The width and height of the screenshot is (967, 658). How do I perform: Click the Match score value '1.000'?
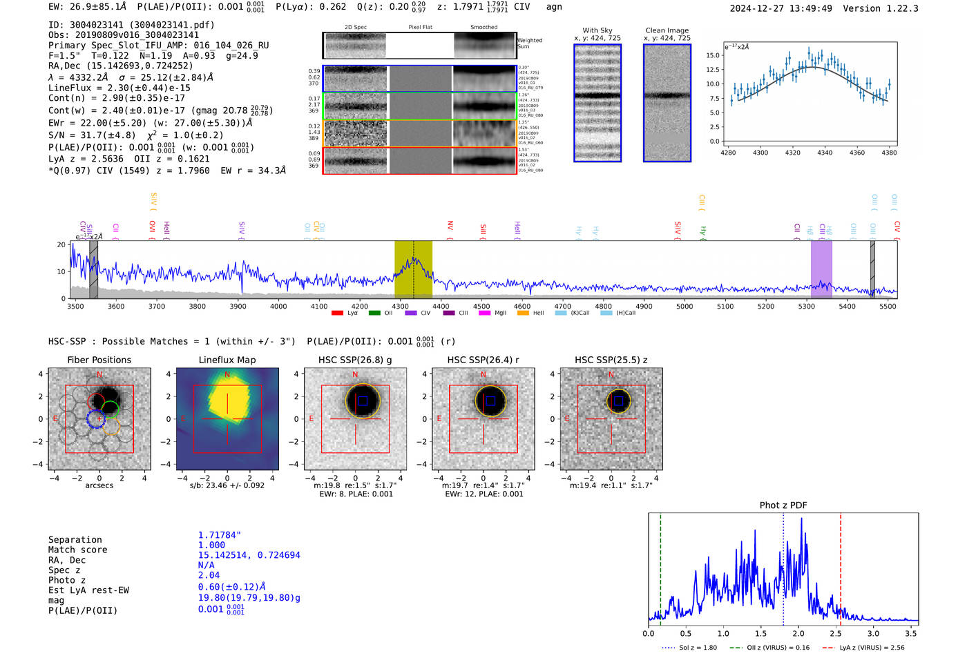212,545
